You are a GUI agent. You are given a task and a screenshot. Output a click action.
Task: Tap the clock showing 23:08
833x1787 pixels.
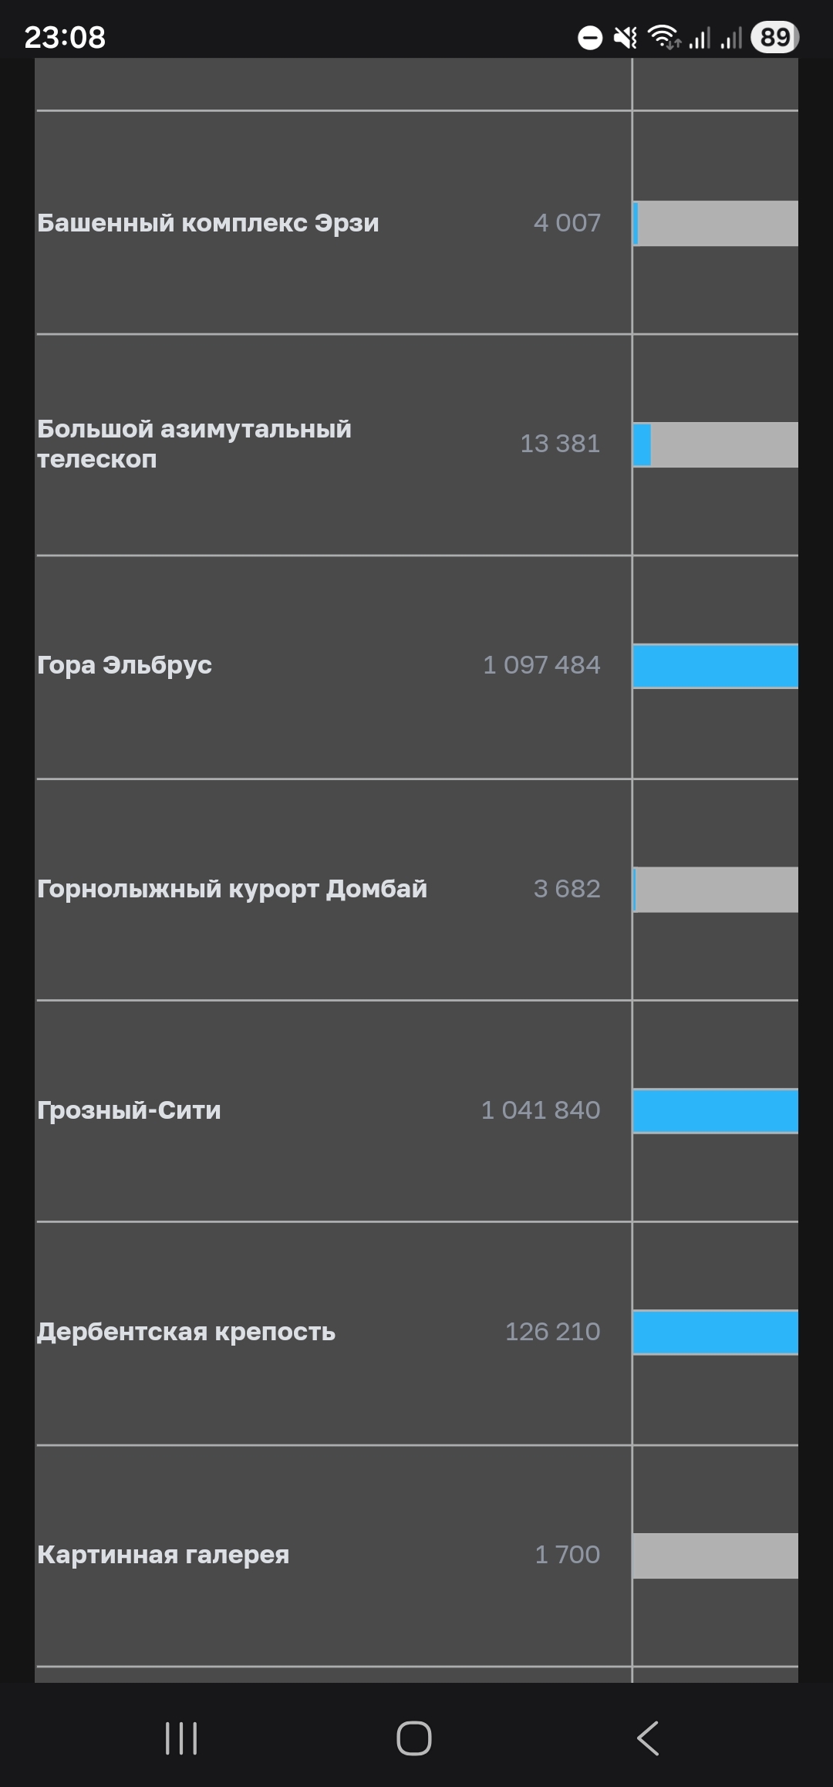(x=65, y=37)
